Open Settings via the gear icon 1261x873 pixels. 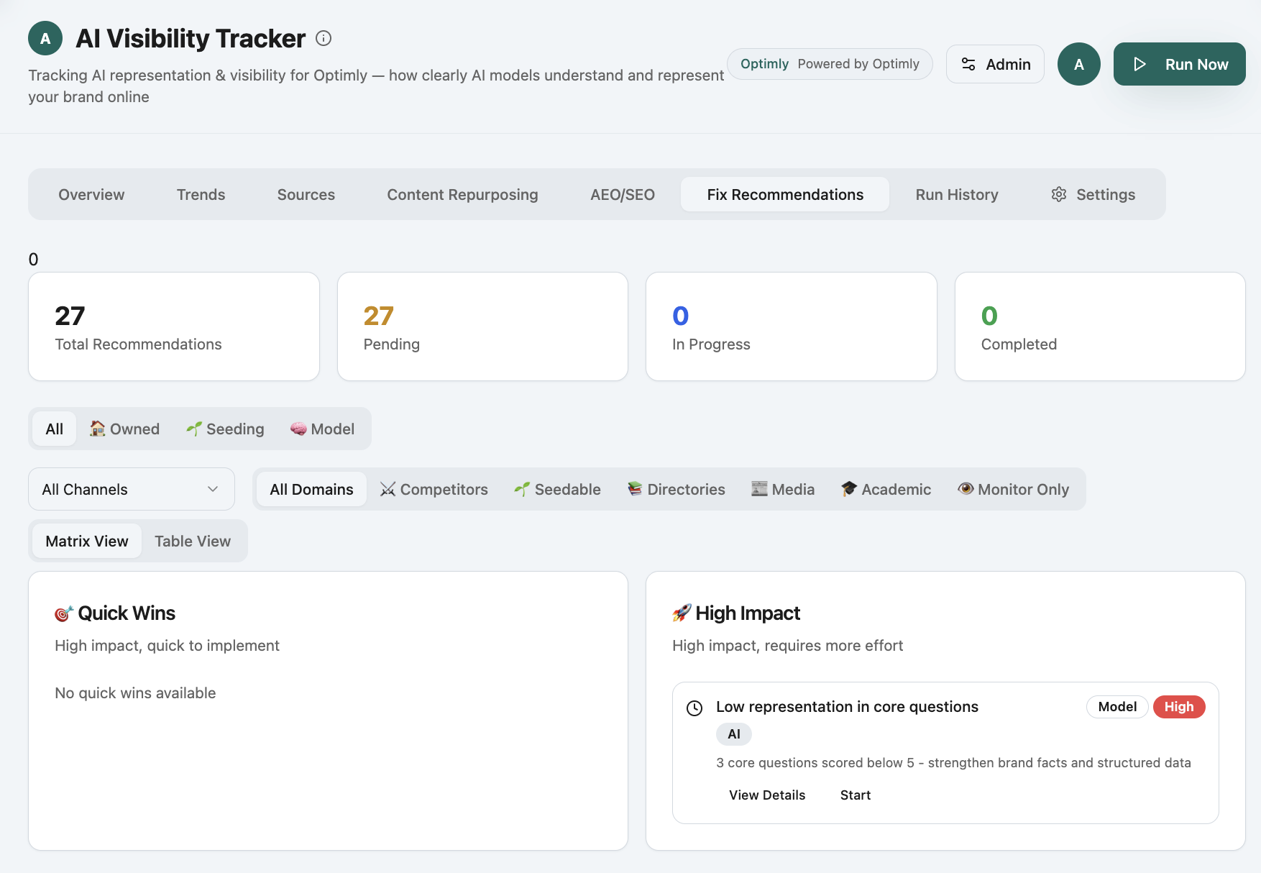1058,194
